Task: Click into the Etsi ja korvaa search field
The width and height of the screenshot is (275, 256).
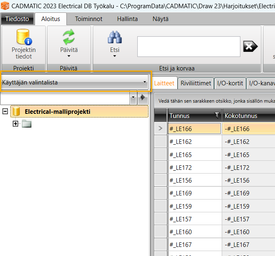Action: pyautogui.click(x=188, y=46)
